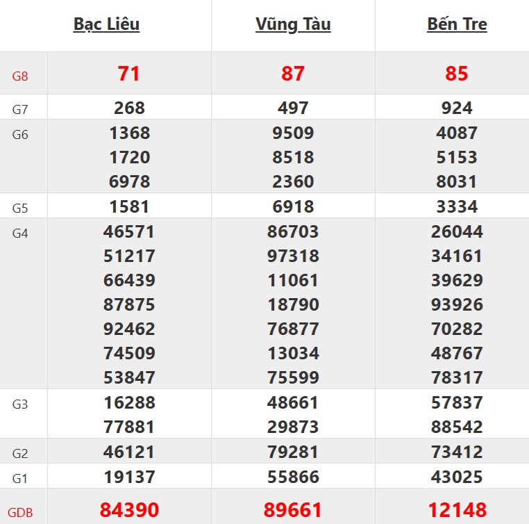Open the Bạc Liêu province link
Screen dimensions: 529x524
pos(106,24)
